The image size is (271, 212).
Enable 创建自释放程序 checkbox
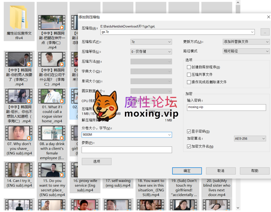tap(189, 67)
